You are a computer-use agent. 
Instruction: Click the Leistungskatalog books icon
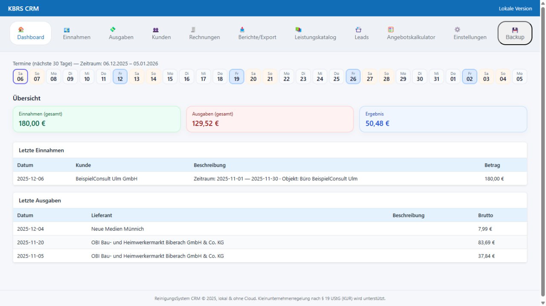tap(298, 29)
